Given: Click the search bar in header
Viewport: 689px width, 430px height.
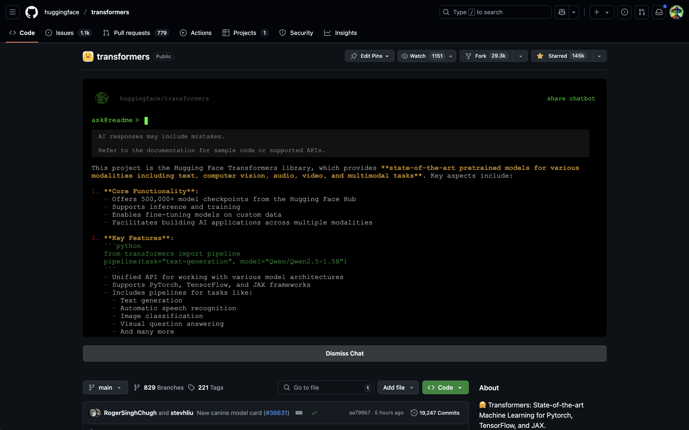Looking at the screenshot, I should [495, 12].
